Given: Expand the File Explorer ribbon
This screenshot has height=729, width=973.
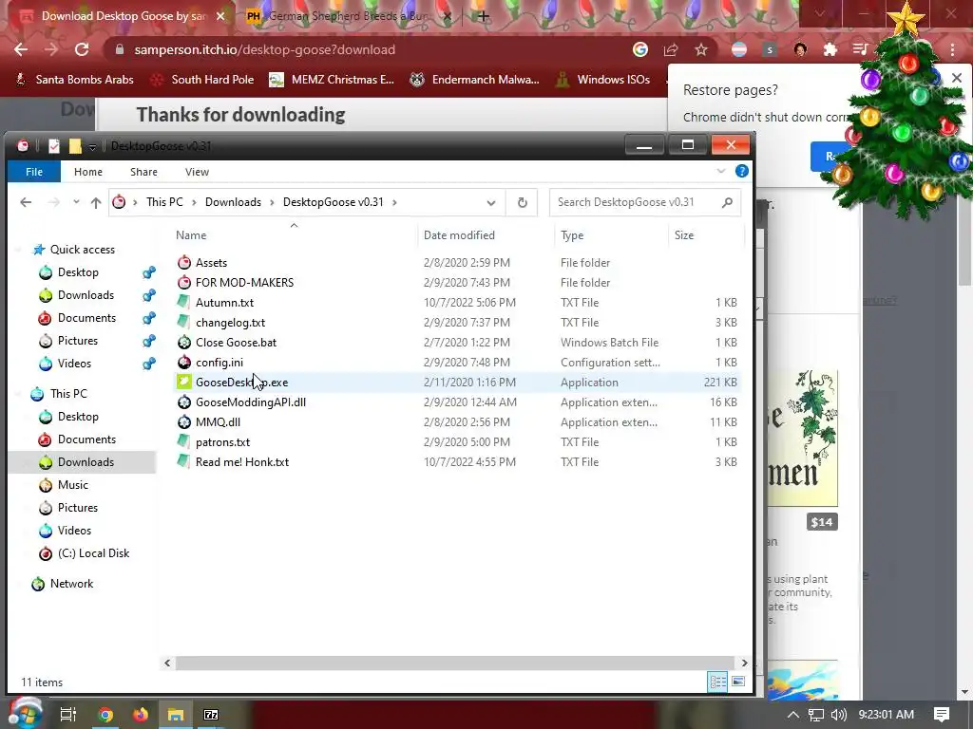Looking at the screenshot, I should pyautogui.click(x=721, y=171).
